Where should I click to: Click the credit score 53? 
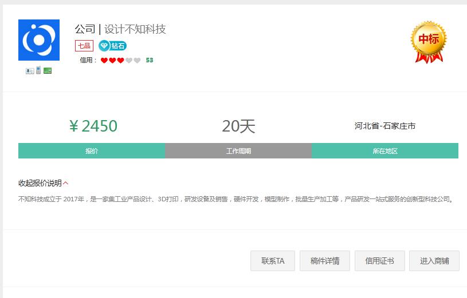(150, 60)
